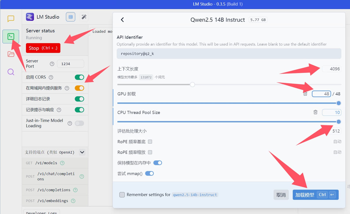Click the GPU 卸载 value field 48
The width and height of the screenshot is (350, 214).
(321, 94)
